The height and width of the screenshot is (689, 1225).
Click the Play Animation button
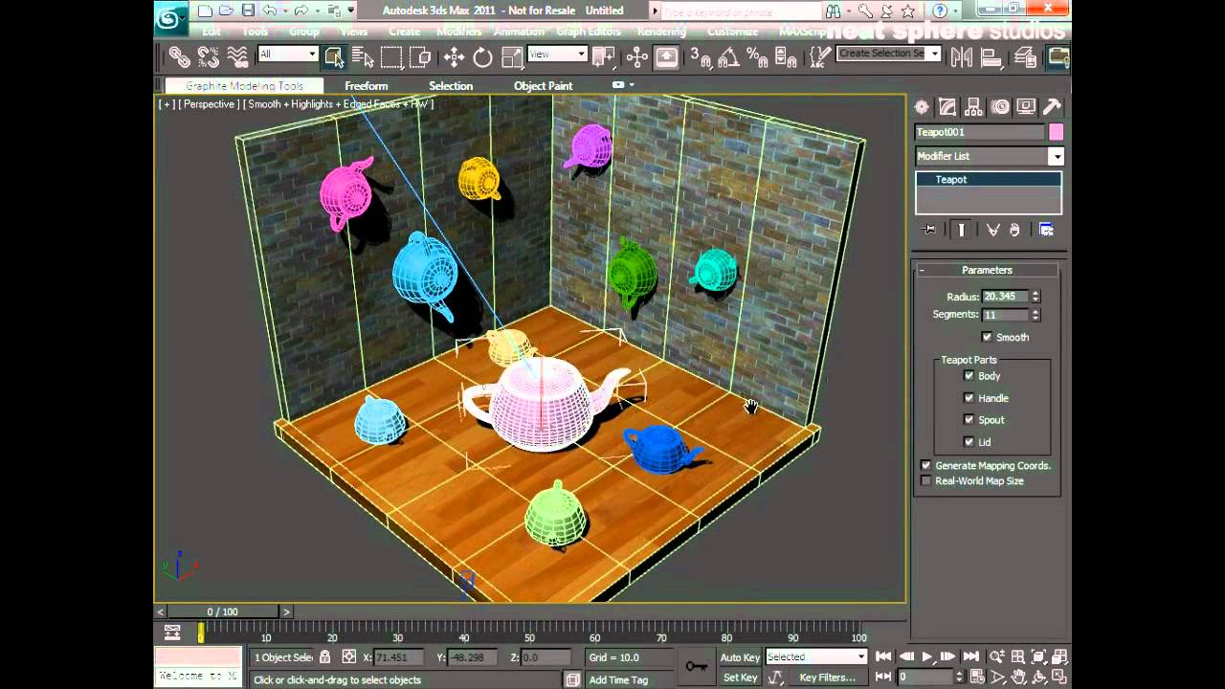click(x=926, y=656)
